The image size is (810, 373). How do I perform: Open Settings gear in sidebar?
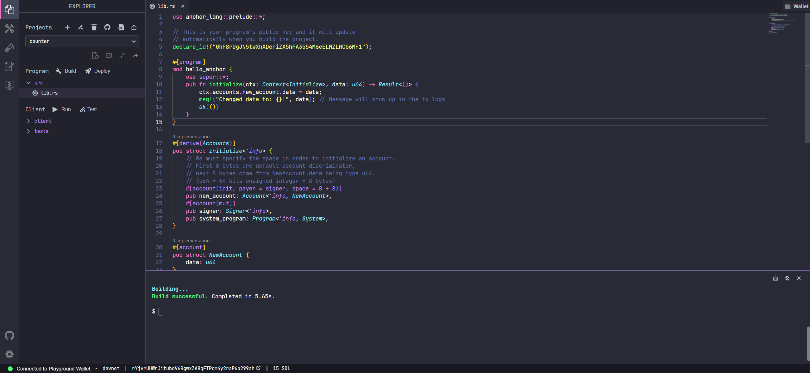[9, 354]
